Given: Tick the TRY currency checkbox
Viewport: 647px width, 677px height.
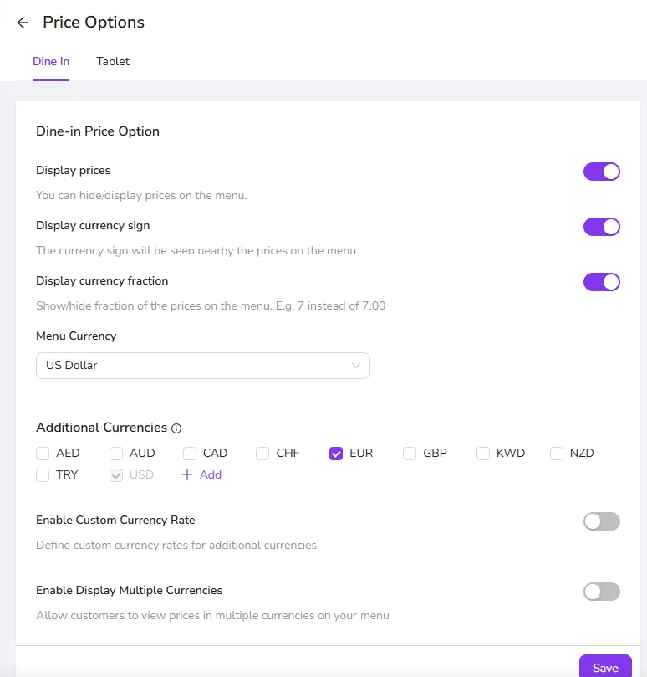Looking at the screenshot, I should (x=43, y=475).
